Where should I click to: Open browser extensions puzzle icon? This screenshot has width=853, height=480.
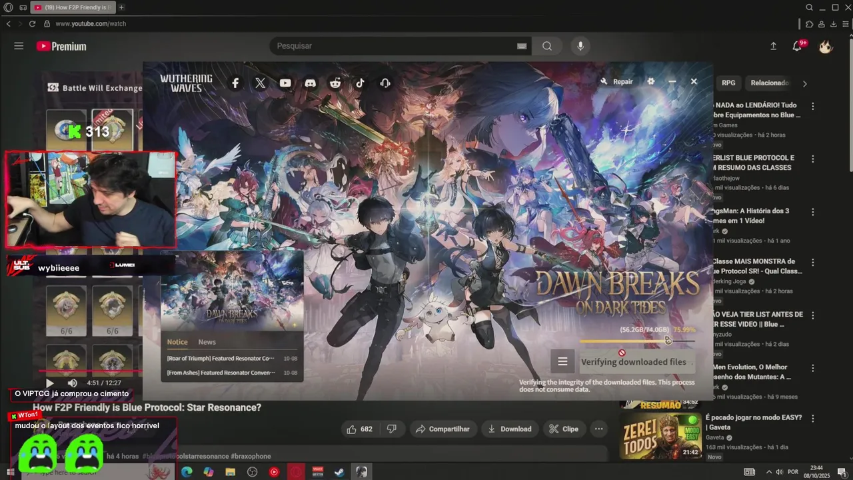coord(809,23)
